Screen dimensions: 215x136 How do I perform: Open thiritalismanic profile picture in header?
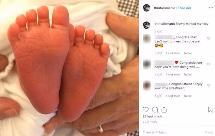(x=147, y=8)
